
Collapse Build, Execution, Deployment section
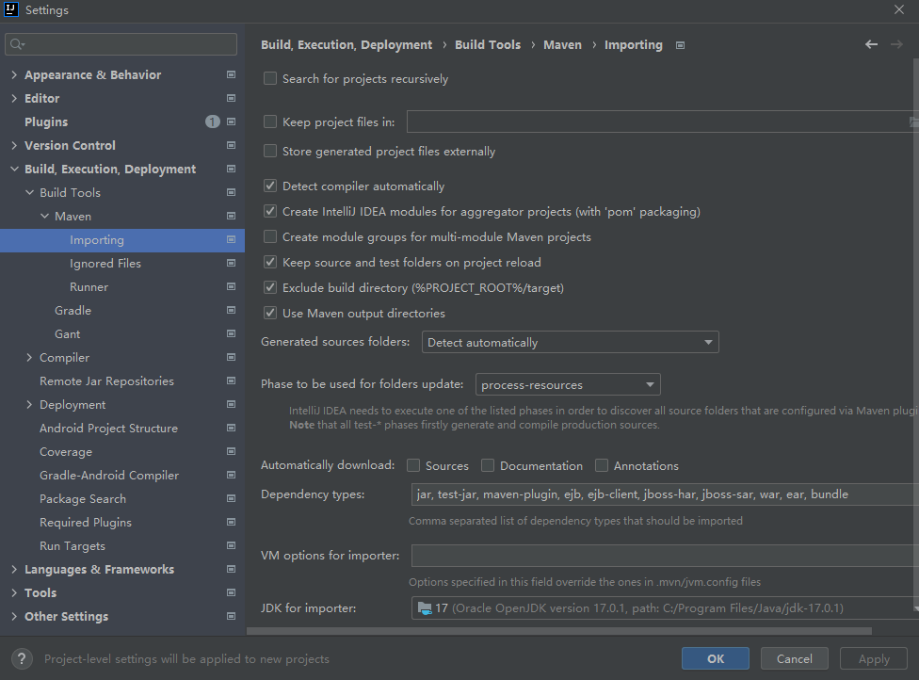(x=14, y=169)
